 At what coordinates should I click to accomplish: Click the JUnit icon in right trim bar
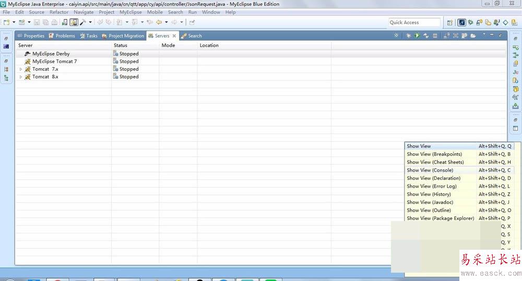515,72
